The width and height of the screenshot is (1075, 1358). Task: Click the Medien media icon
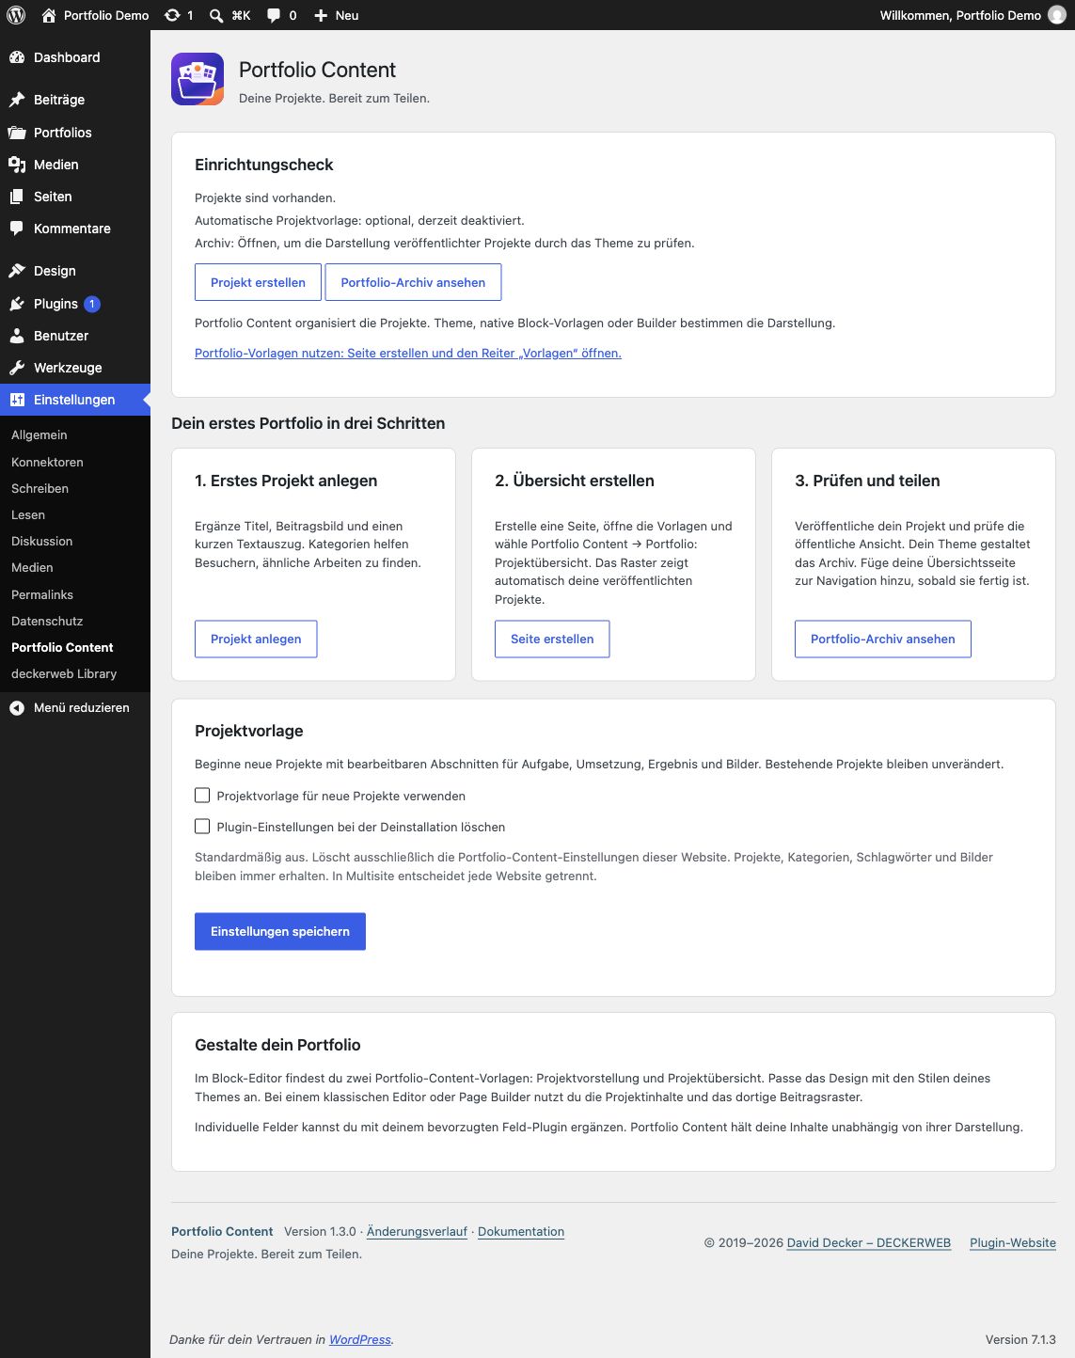(x=17, y=165)
